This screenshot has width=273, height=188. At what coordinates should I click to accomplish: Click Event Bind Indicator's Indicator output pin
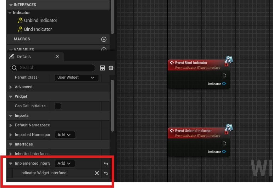click(x=224, y=84)
